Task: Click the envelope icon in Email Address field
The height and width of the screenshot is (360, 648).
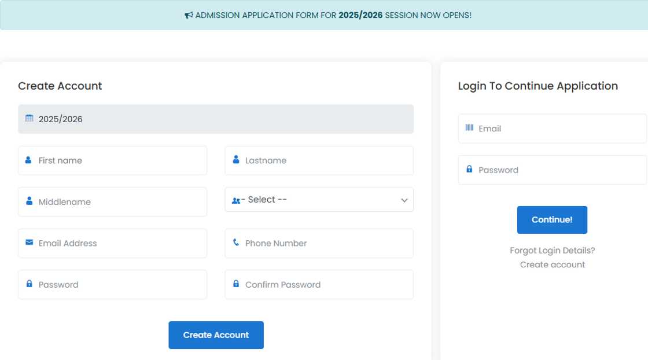Action: [x=28, y=243]
